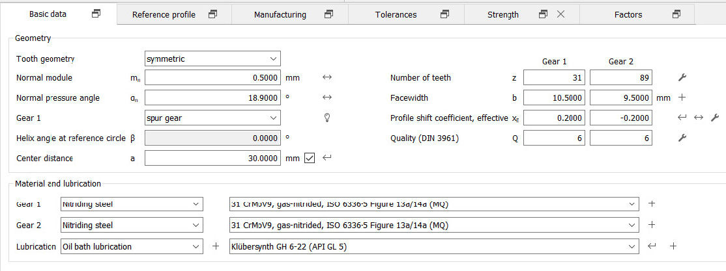Image resolution: width=726 pixels, height=271 pixels.
Task: Undock the Basic data tab window icon
Action: (x=96, y=14)
